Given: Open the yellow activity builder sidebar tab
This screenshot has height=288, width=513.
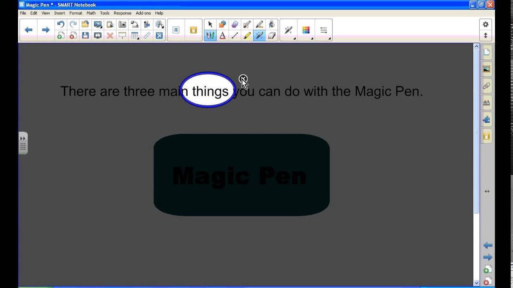Looking at the screenshot, I should [x=487, y=136].
